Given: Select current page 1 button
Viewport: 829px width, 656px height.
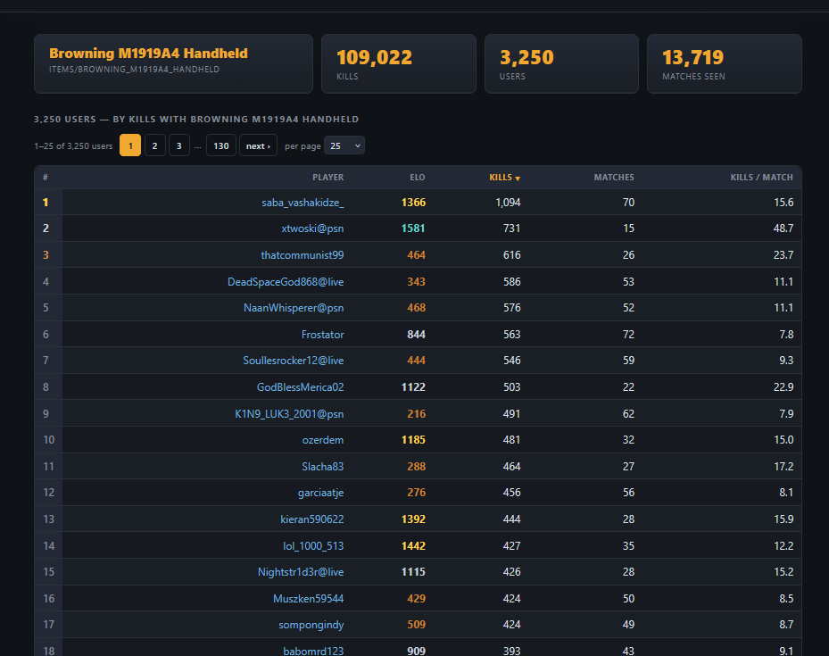Looking at the screenshot, I should coord(130,145).
